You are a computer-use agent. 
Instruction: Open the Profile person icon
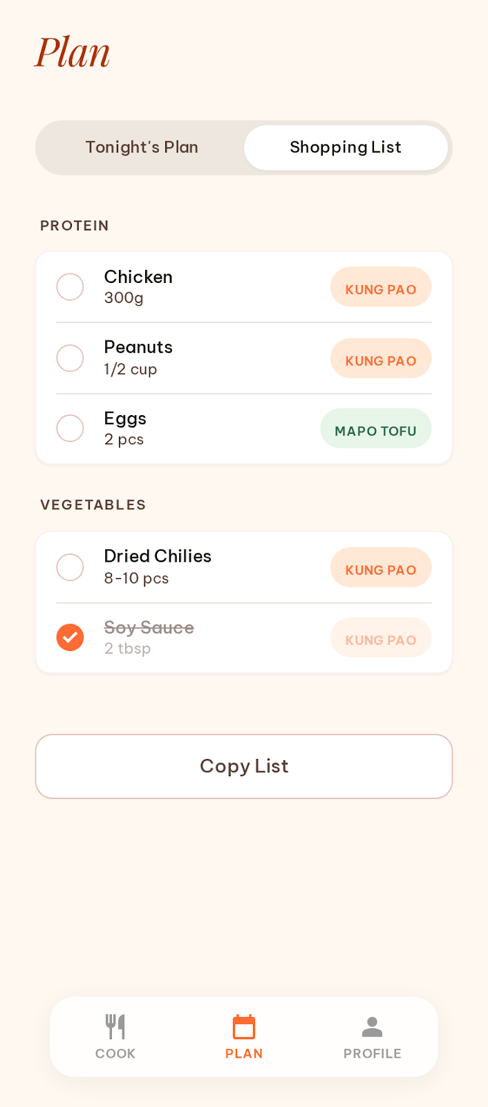(x=372, y=1025)
